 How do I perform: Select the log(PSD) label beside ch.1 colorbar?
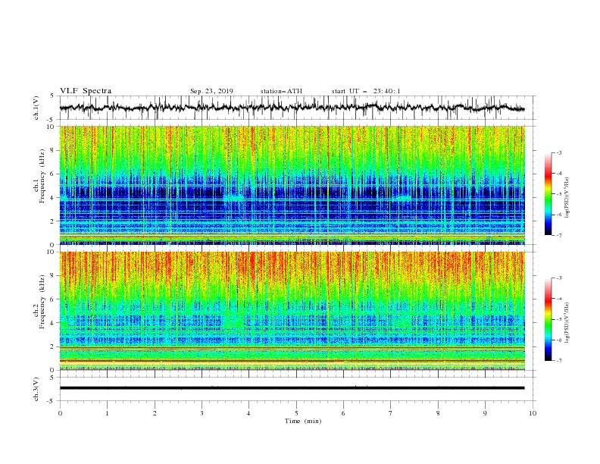[x=567, y=198]
